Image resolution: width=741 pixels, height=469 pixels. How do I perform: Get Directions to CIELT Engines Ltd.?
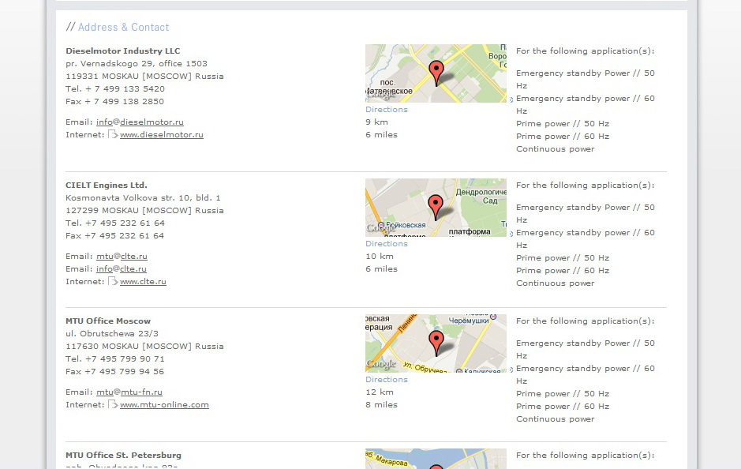387,243
